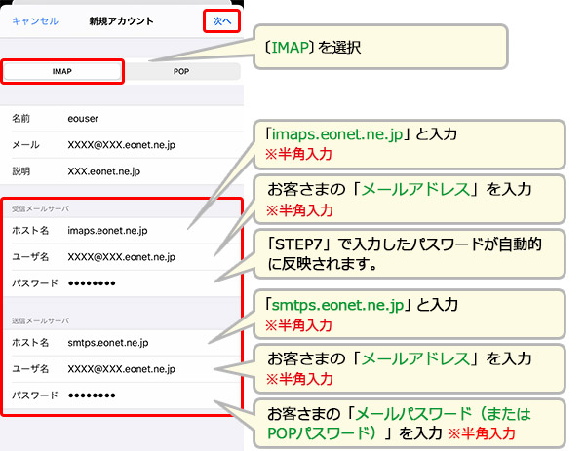This screenshot has height=451, width=585.
Task: Click the 受信メールサーバ section header
Action: [40, 208]
